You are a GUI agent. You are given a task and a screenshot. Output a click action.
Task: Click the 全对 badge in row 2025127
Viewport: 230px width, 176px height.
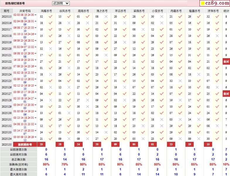226,94
